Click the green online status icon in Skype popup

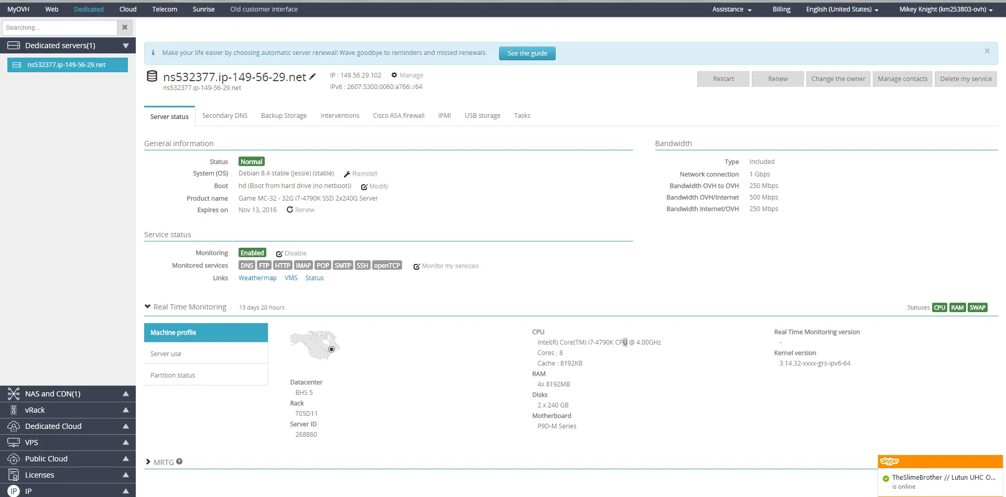[x=886, y=478]
